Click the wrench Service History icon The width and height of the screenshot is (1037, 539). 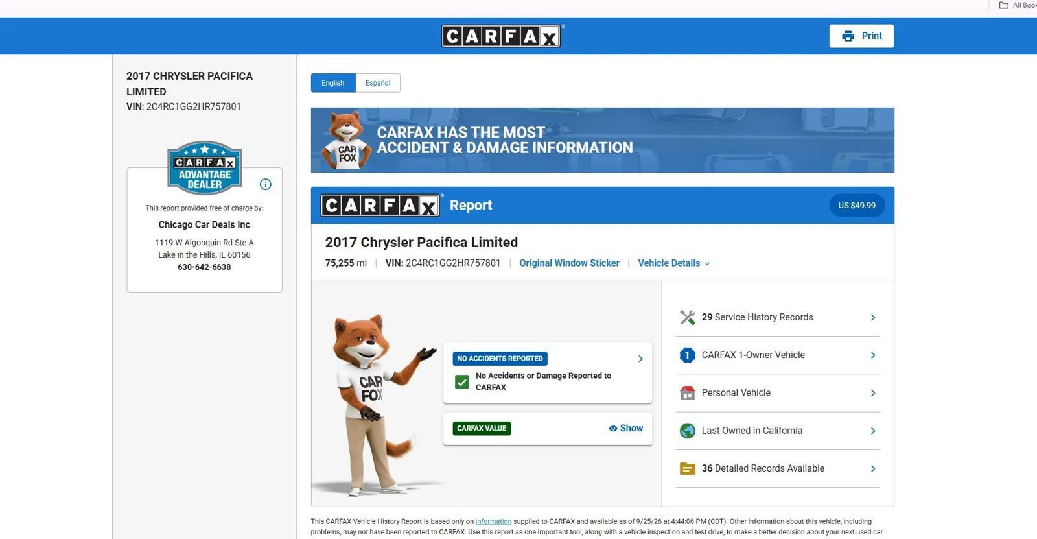pos(688,317)
